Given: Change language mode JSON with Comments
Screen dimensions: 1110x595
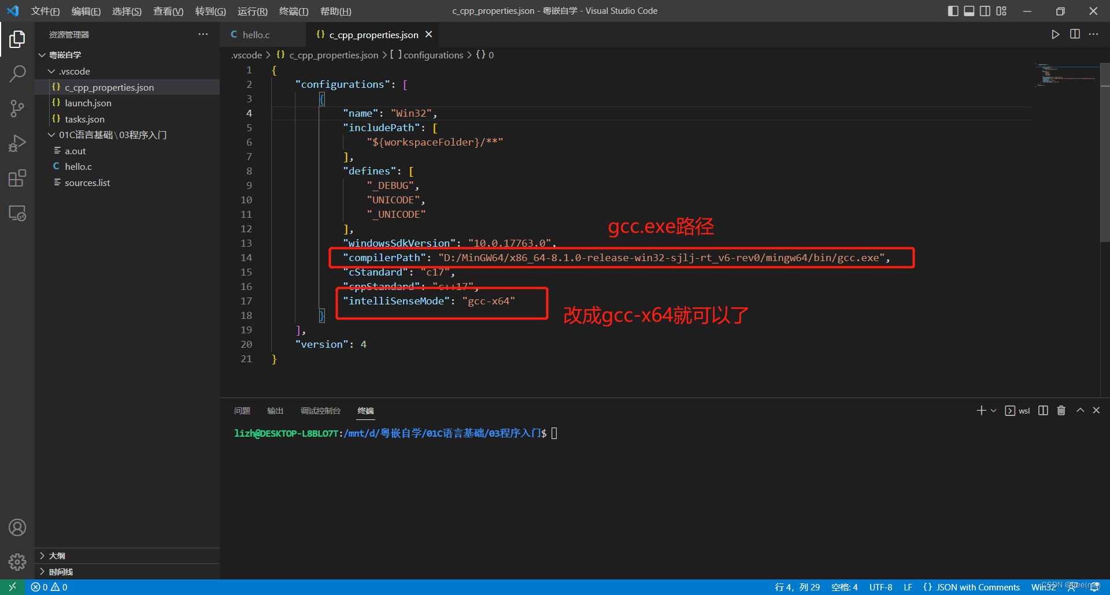Looking at the screenshot, I should (x=972, y=587).
